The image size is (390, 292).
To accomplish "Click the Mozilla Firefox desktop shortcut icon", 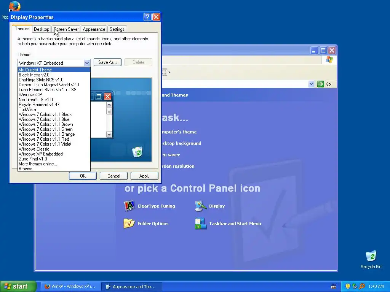I will [x=14, y=6].
